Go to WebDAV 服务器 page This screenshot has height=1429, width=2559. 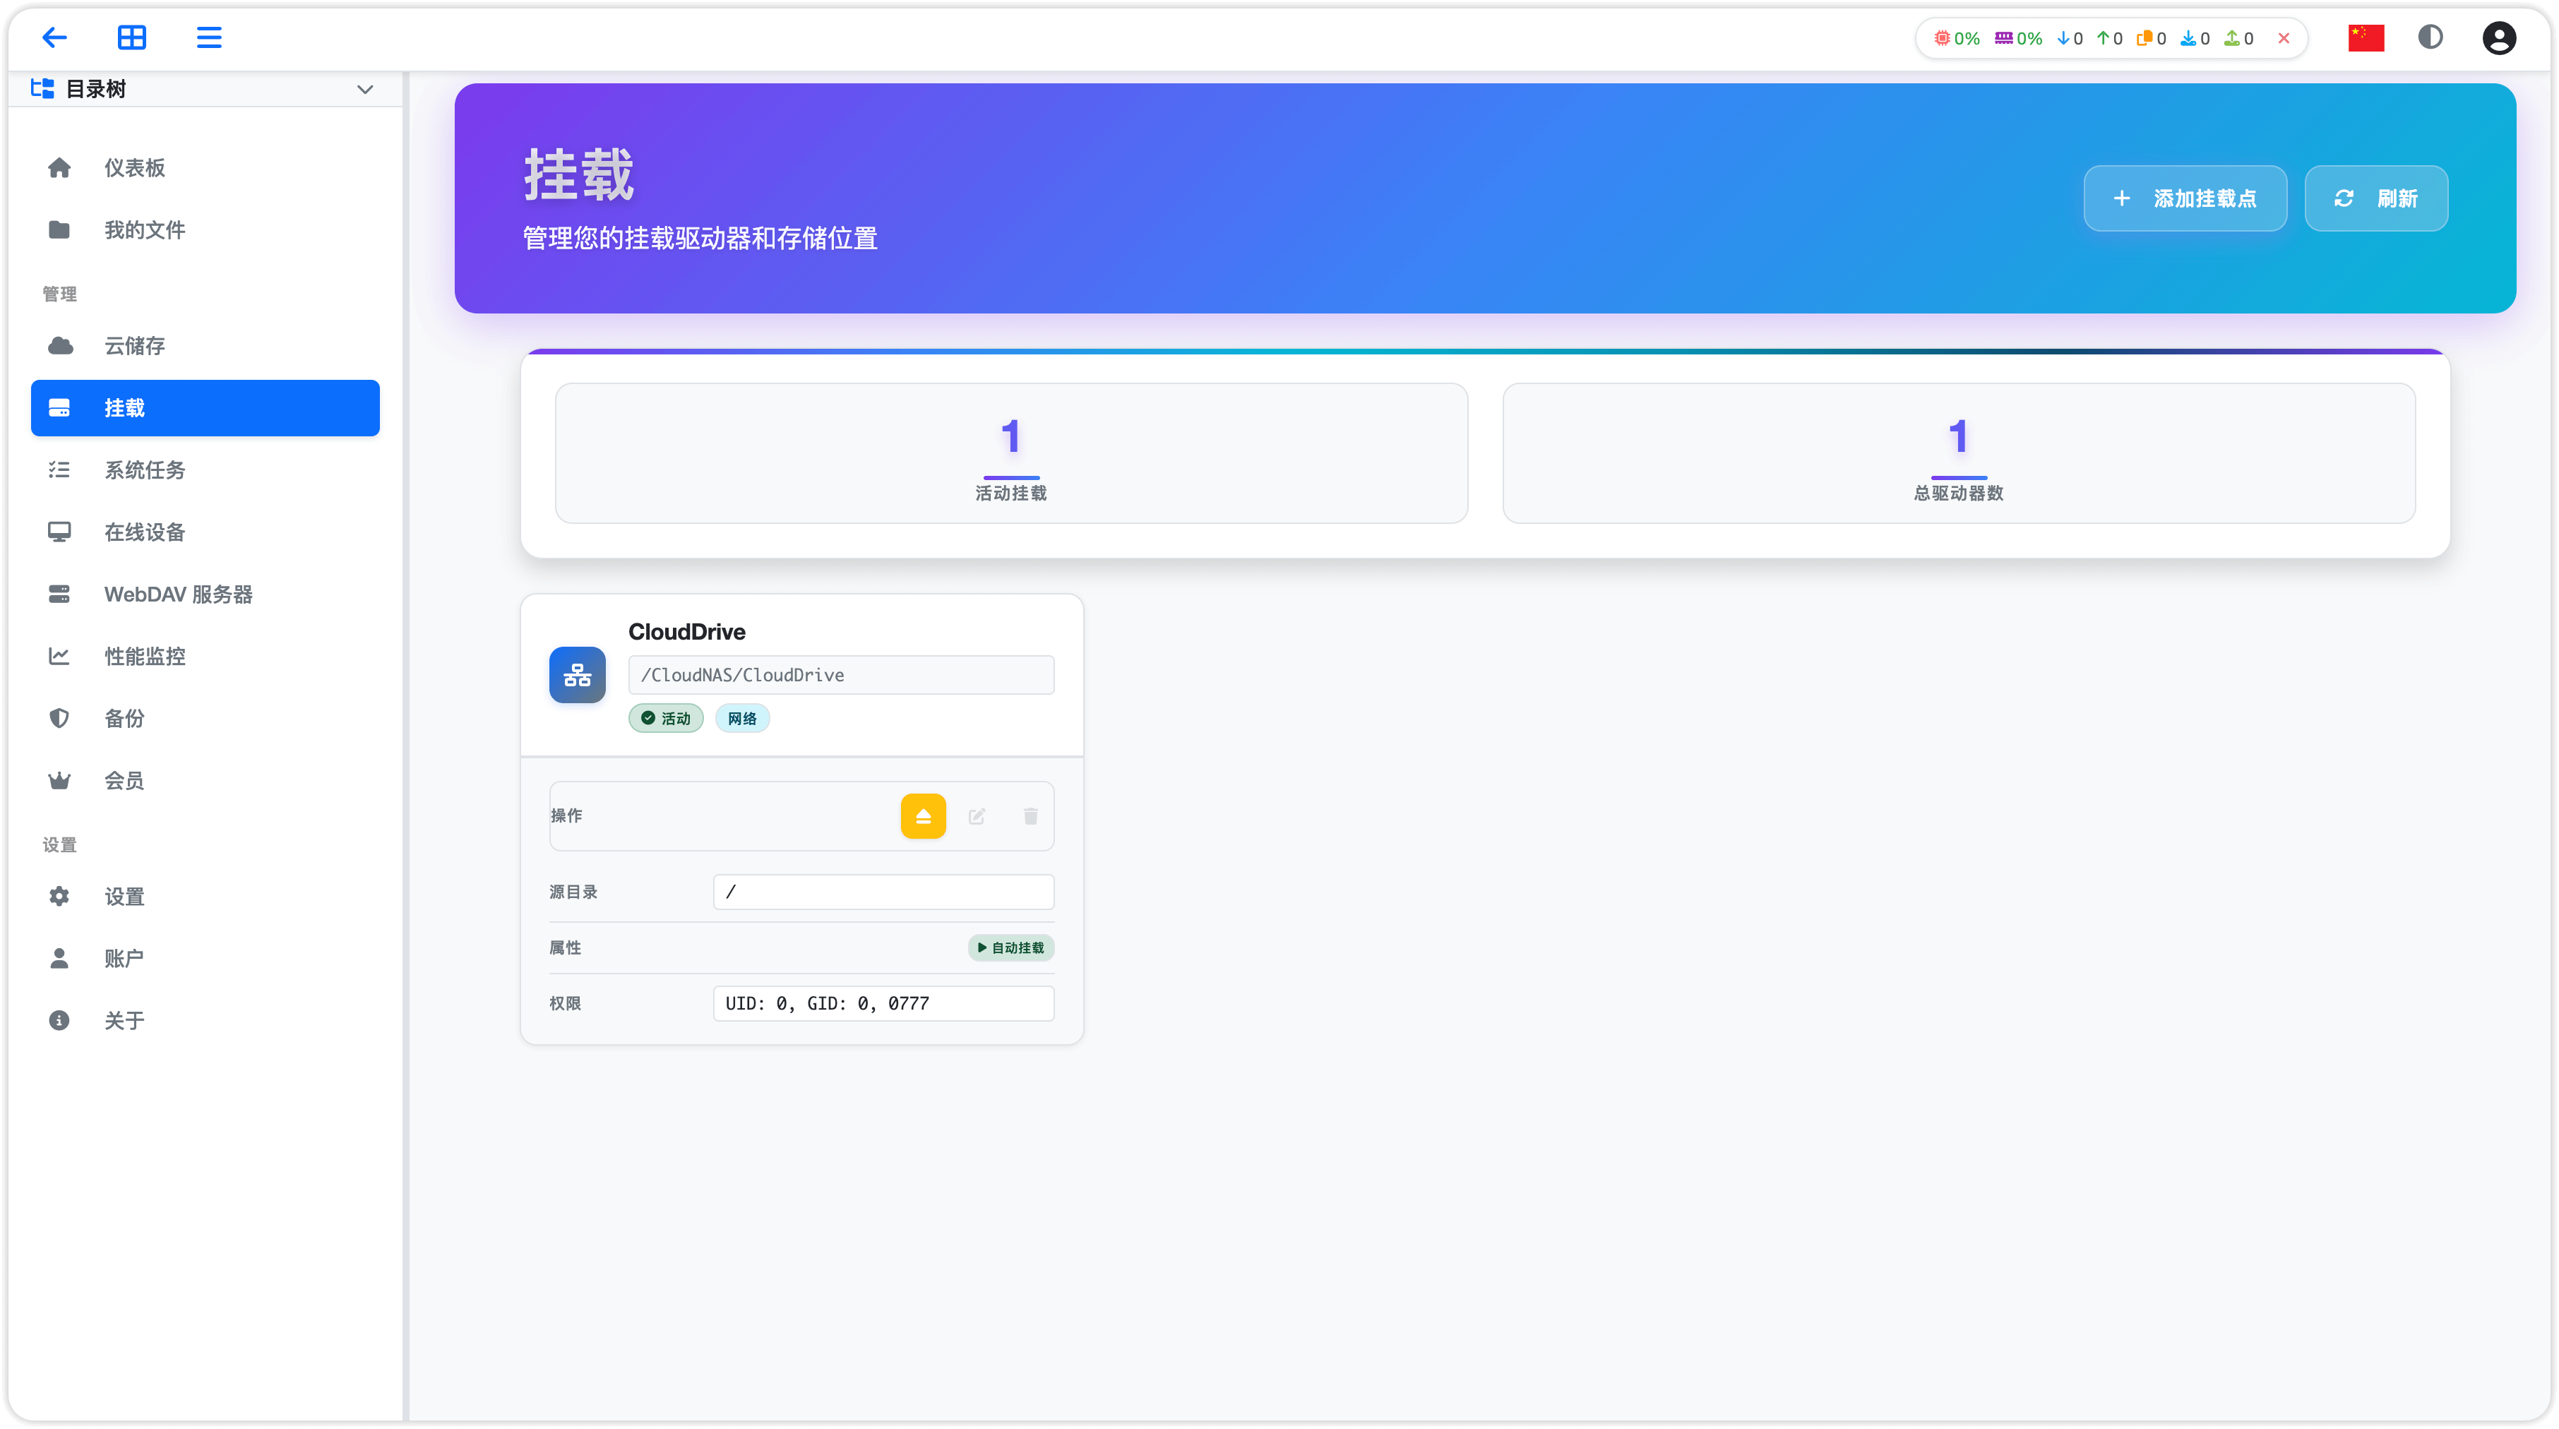pyautogui.click(x=178, y=594)
